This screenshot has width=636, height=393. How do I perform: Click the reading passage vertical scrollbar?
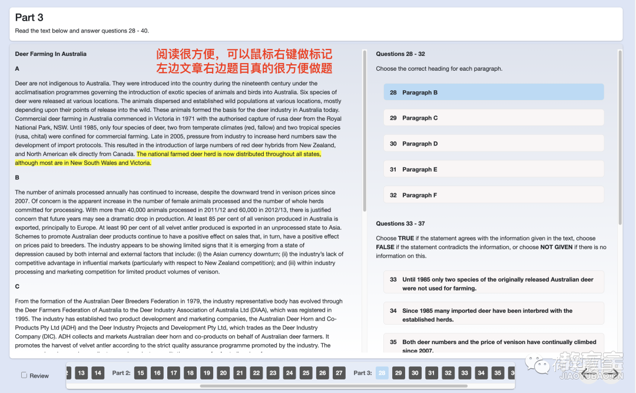[x=365, y=131]
